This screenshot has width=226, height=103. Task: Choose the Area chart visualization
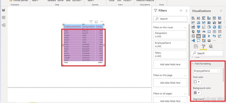tap(198, 22)
